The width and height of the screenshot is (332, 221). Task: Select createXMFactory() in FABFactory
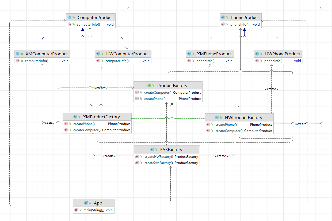click(x=159, y=163)
